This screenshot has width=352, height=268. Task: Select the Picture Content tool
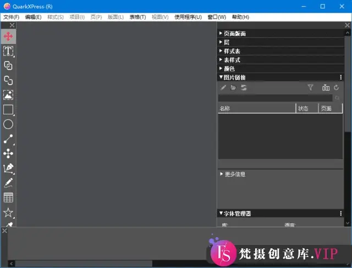tap(8, 95)
